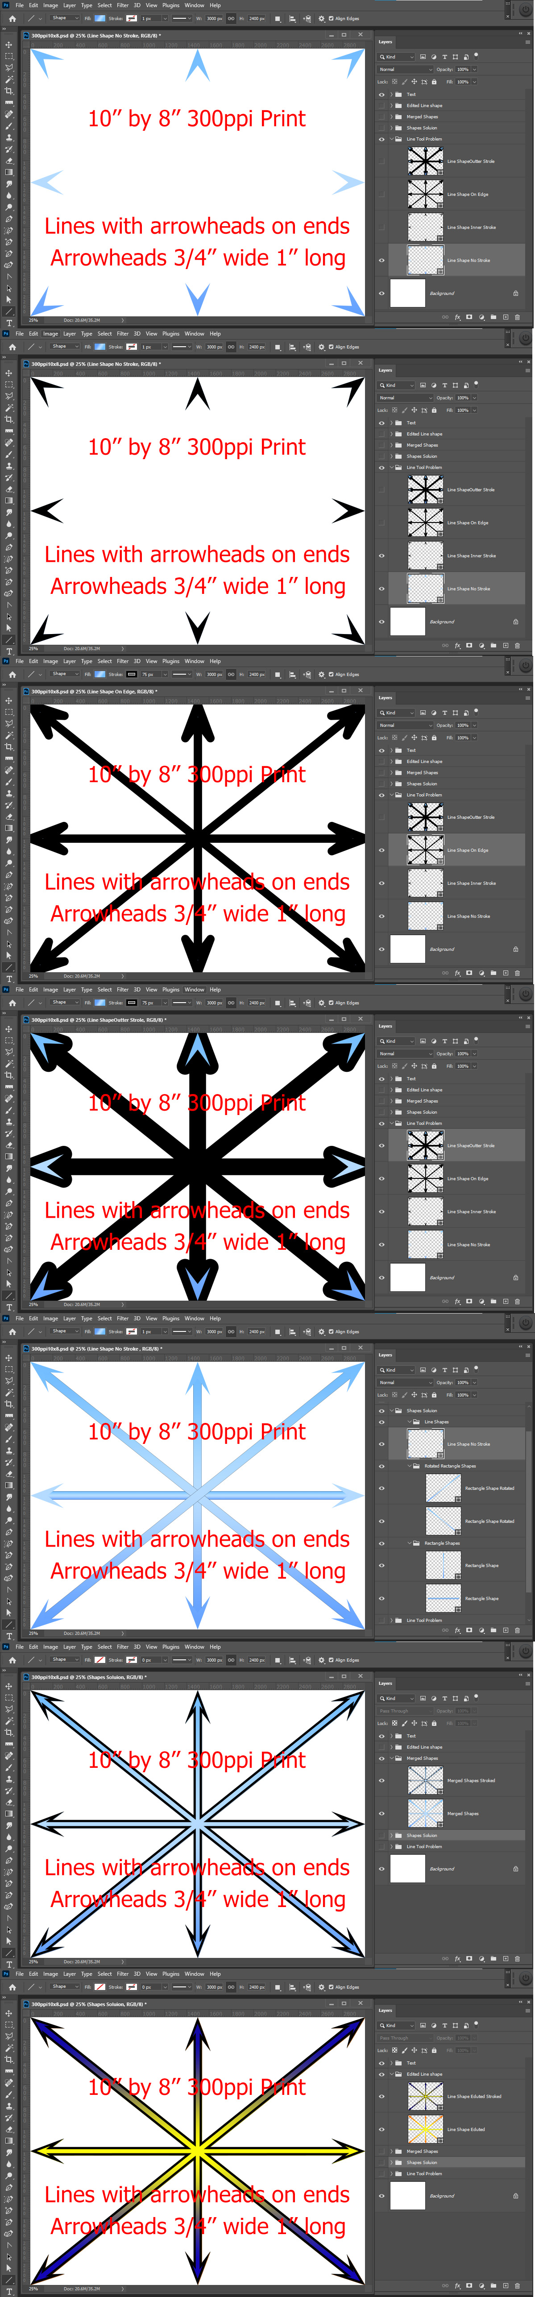Pick the Lasso tool in the Outter Stroke document window
Viewport: 535px width, 2297px height.
pyautogui.click(x=9, y=1051)
